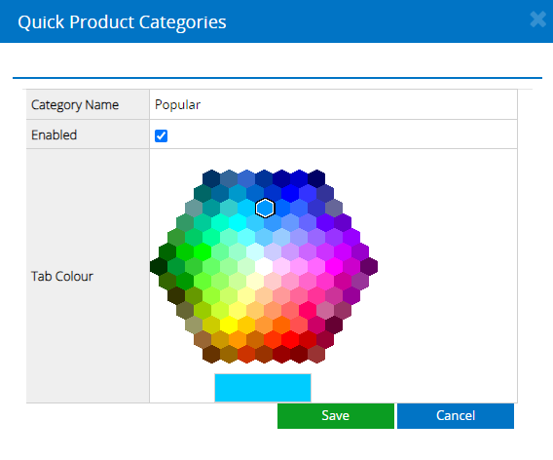Pick the white hexagon at the centre
This screenshot has height=460, width=553.
tap(264, 266)
